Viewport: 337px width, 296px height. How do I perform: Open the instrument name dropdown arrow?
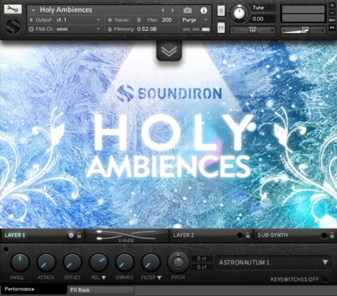(33, 11)
